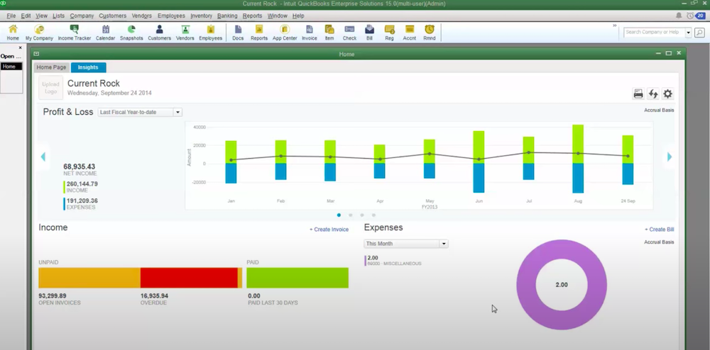Open the View menu

(x=41, y=16)
